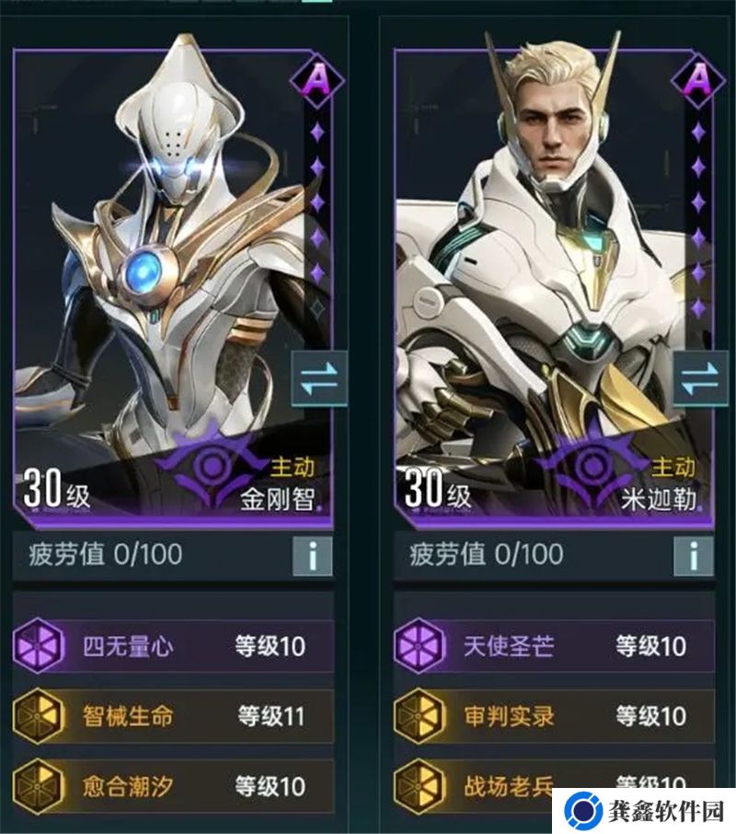Viewport: 736px width, 834px height.
Task: Open fatigue info icon under 金刚智
Action: [x=313, y=556]
